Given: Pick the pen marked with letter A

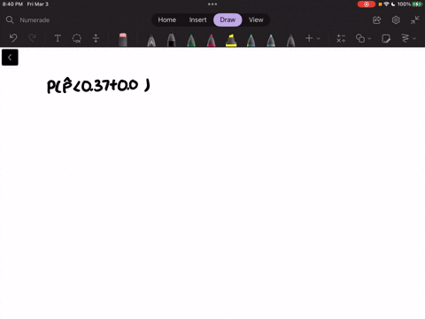Looking at the screenshot, I should coord(151,41).
